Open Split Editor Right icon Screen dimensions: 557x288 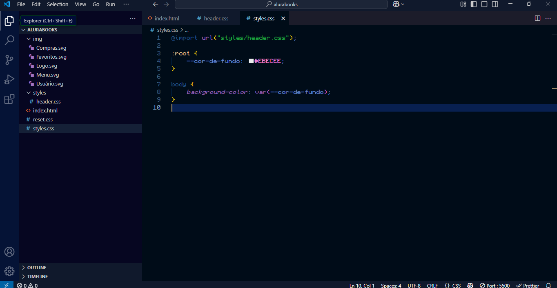tap(538, 18)
